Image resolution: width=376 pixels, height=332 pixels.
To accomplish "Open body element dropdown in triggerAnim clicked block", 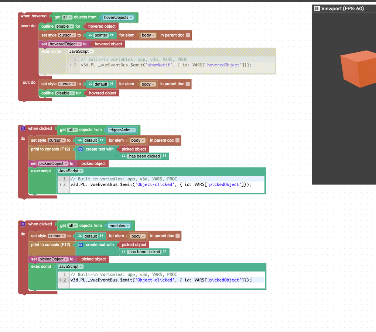I will [x=138, y=141].
